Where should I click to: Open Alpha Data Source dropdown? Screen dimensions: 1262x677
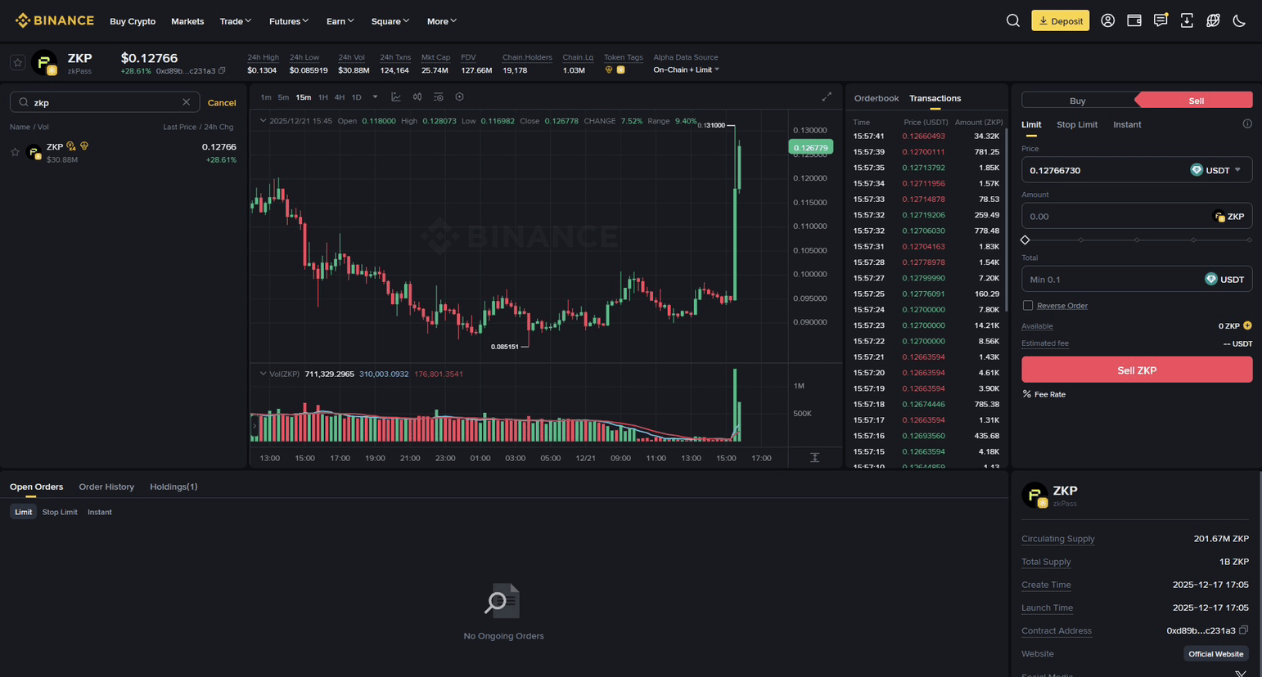click(686, 69)
